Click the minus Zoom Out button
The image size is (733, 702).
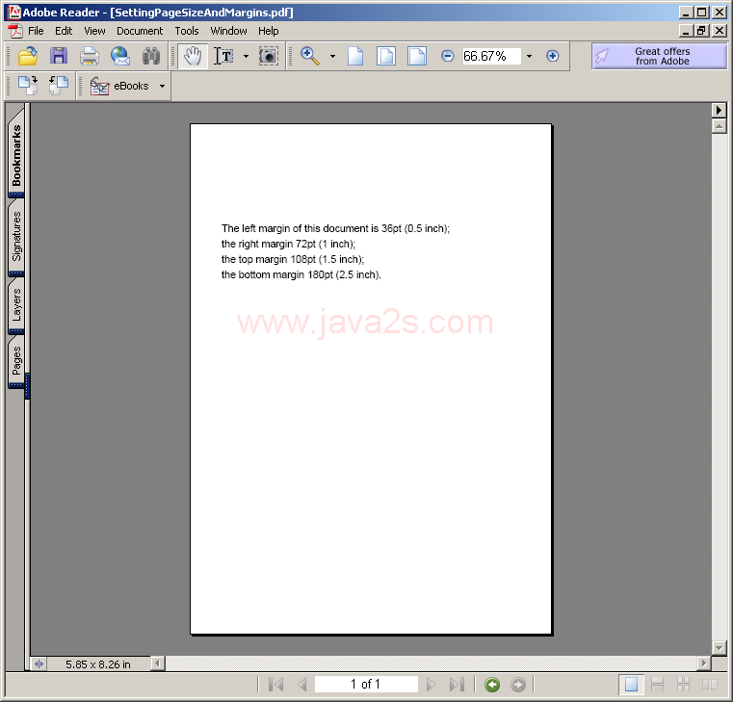(447, 56)
